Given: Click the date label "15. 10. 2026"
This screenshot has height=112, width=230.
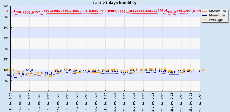Looking at the screenshot, I should [x=67, y=102].
